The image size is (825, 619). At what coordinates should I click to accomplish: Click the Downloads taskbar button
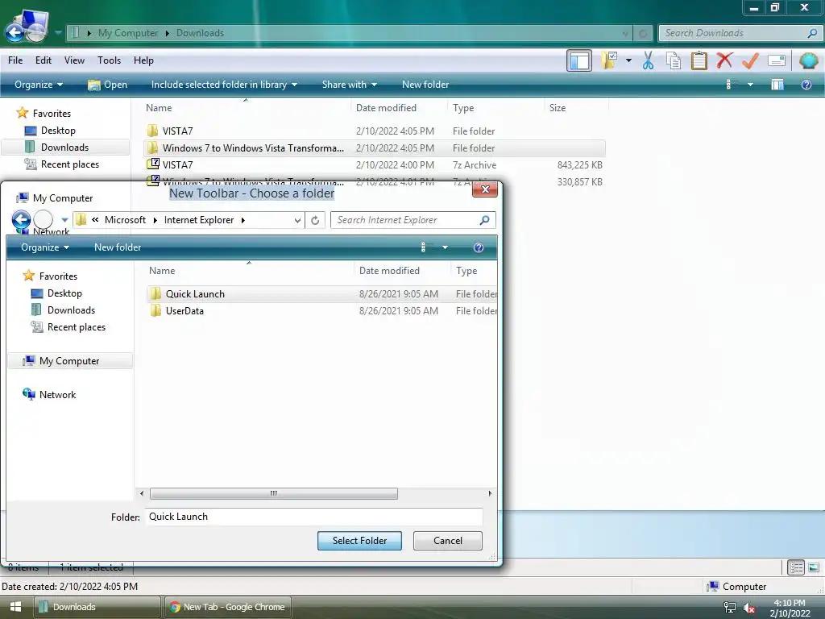(x=97, y=607)
